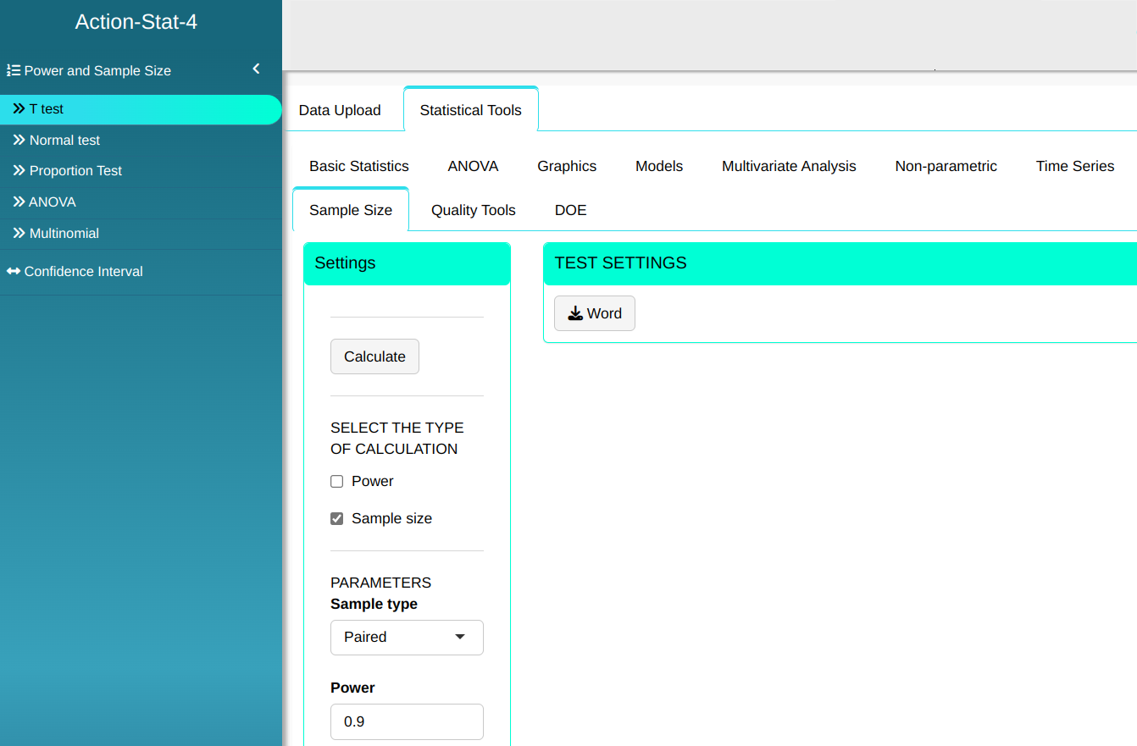Select the Multivariate Analysis tab
Screen dimensions: 1137x746
click(x=788, y=166)
